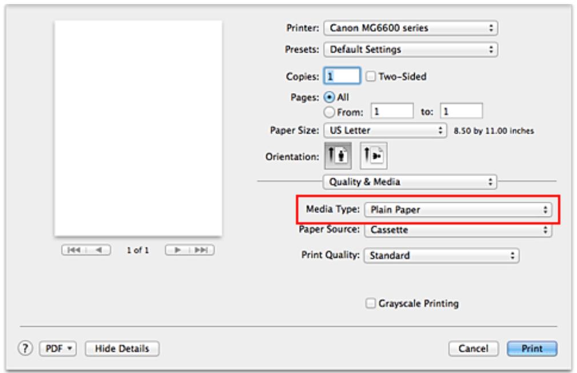Screen dimensions: 577x373
Task: Go to previous preview page
Action: point(99,250)
